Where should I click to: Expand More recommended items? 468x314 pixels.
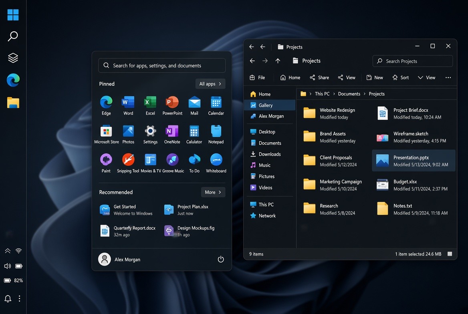click(213, 192)
